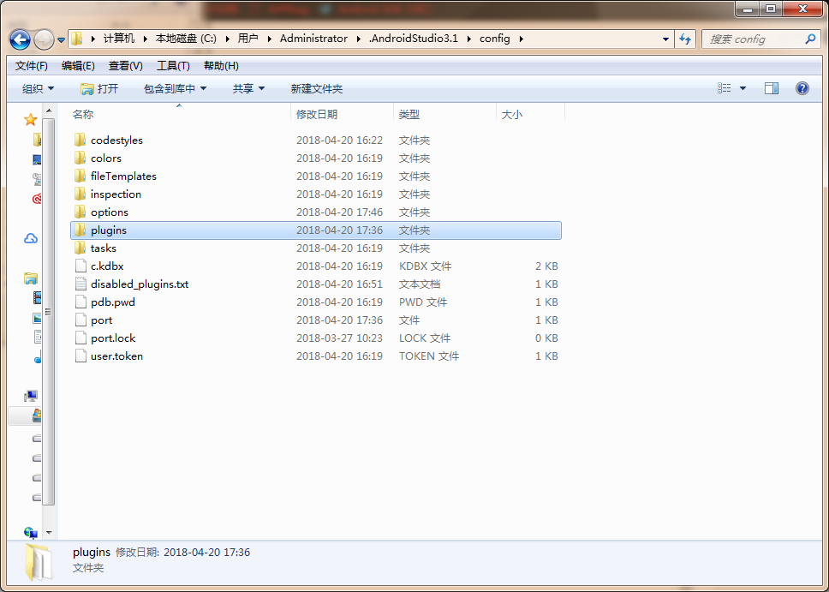Select the cloud drive icon in navigation pane

pyautogui.click(x=31, y=239)
